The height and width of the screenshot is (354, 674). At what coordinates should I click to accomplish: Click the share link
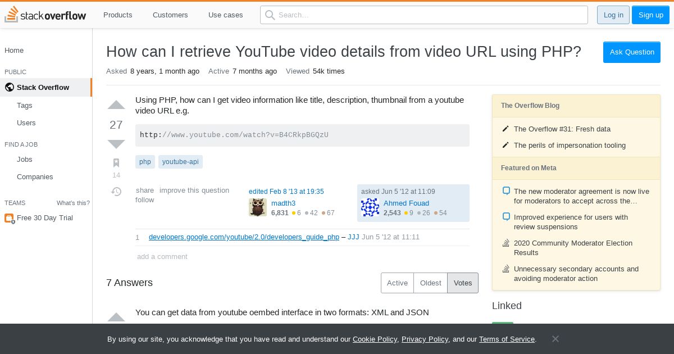[x=145, y=190]
